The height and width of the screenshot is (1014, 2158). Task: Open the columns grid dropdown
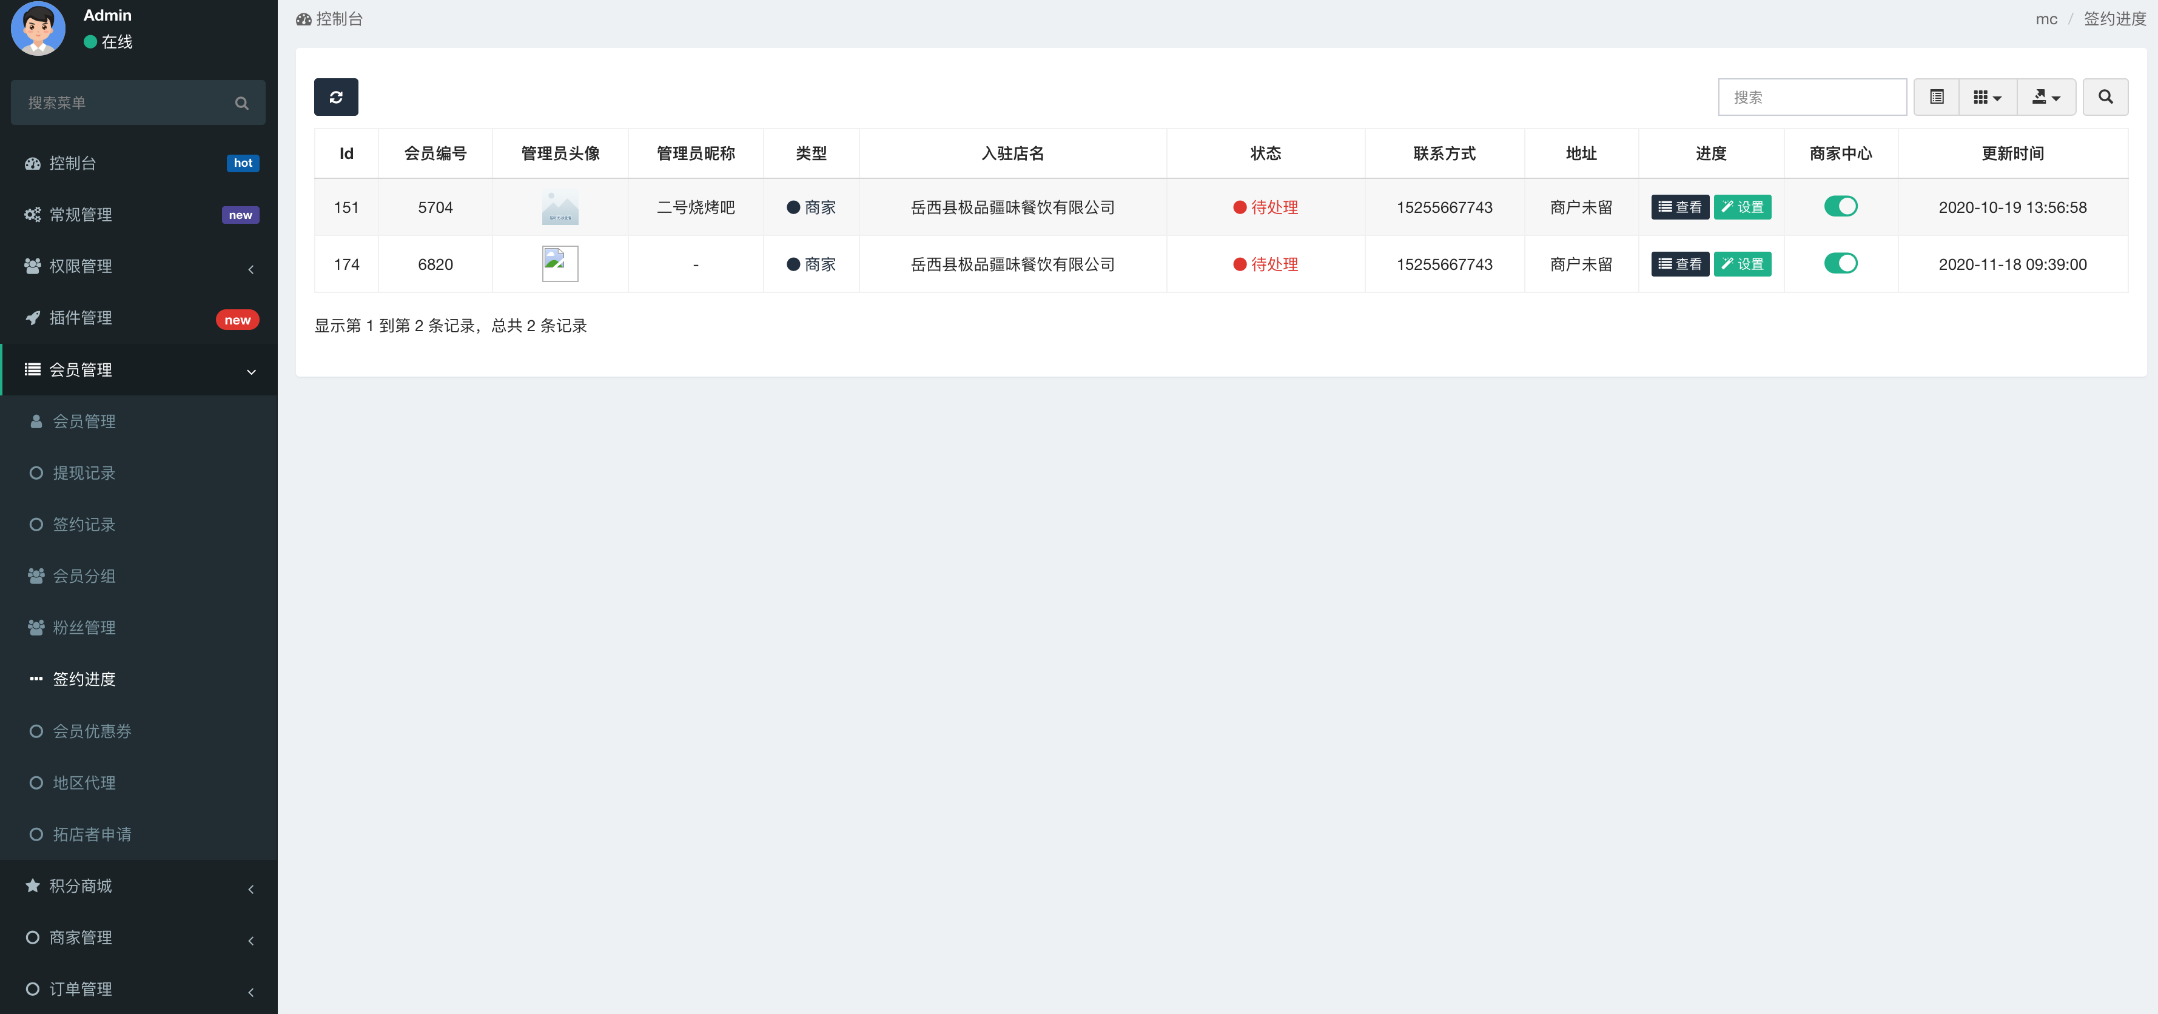point(1987,97)
